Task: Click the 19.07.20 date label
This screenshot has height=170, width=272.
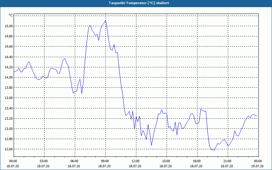Action: (257, 166)
